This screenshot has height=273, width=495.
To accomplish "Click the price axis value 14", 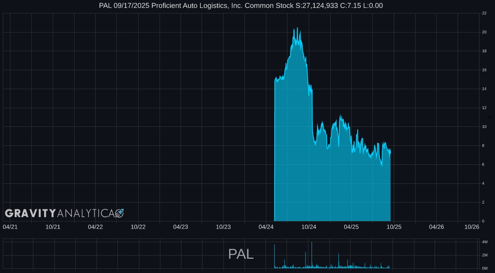I will (484, 89).
